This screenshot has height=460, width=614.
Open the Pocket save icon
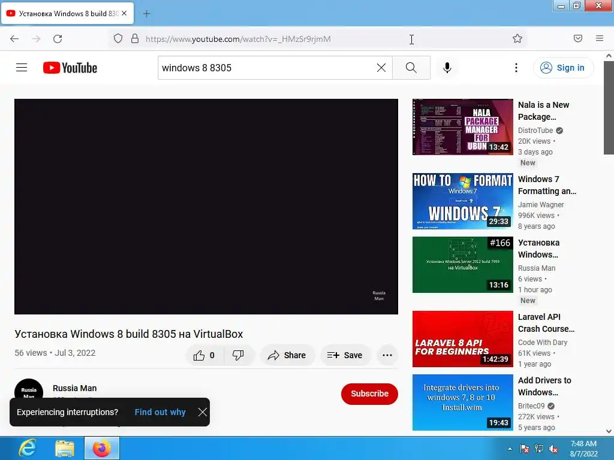(x=577, y=38)
